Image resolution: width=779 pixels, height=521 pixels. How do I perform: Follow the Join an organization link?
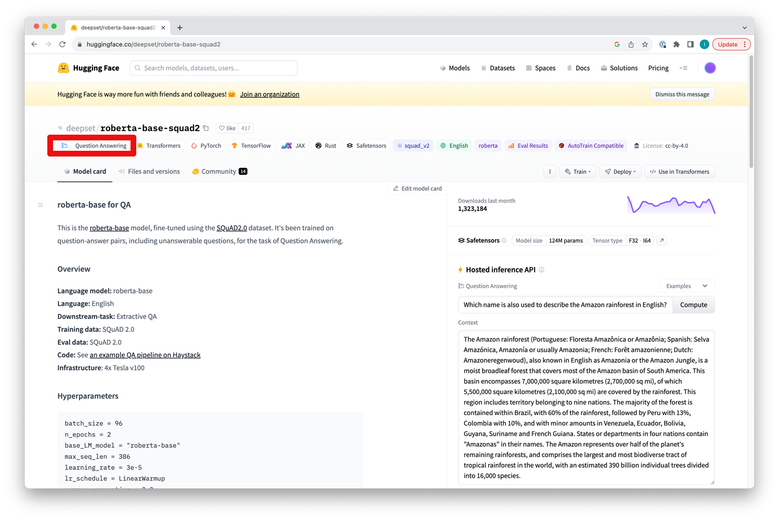(x=269, y=94)
